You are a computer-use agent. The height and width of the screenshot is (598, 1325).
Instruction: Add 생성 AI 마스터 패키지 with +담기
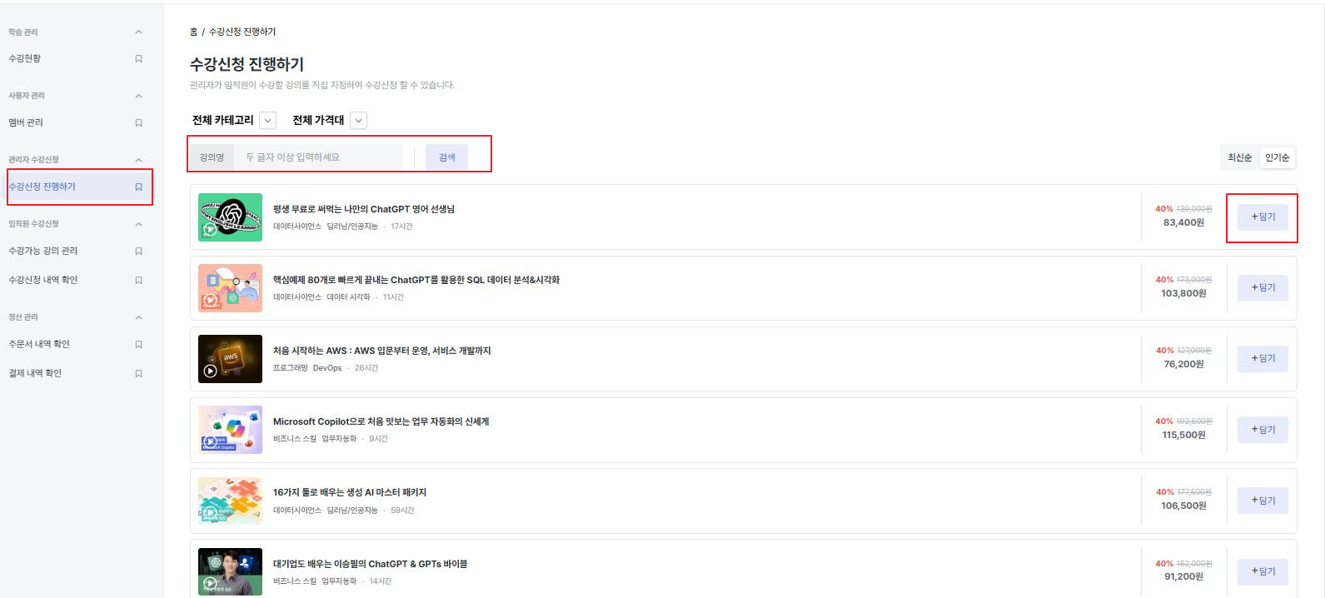(x=1263, y=501)
